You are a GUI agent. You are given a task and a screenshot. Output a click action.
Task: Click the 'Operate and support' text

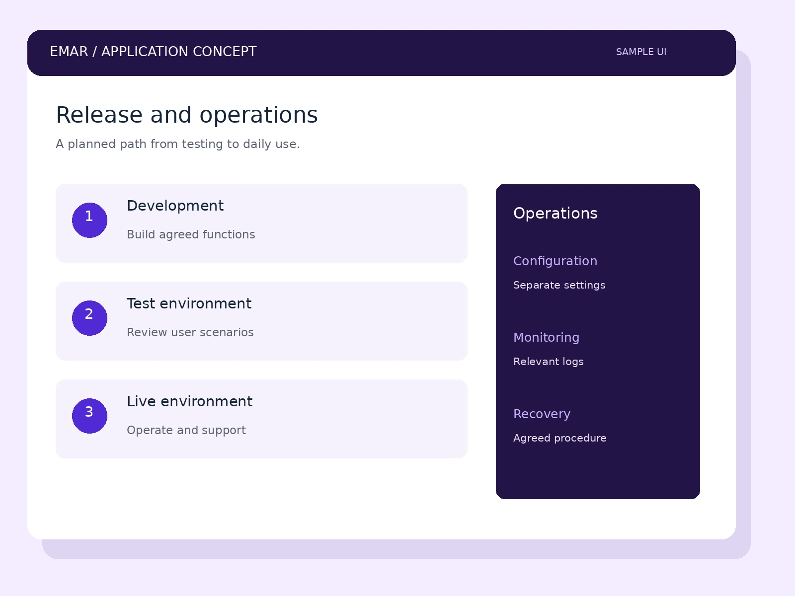(x=186, y=430)
